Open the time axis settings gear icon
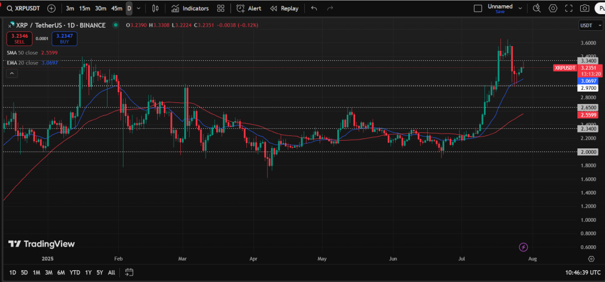The height and width of the screenshot is (282, 605). coord(591,258)
